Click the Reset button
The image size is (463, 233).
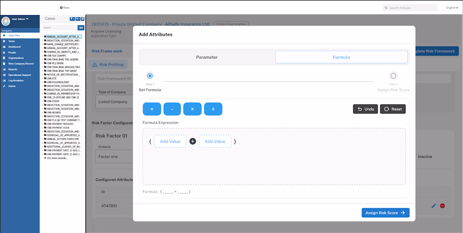pos(393,109)
